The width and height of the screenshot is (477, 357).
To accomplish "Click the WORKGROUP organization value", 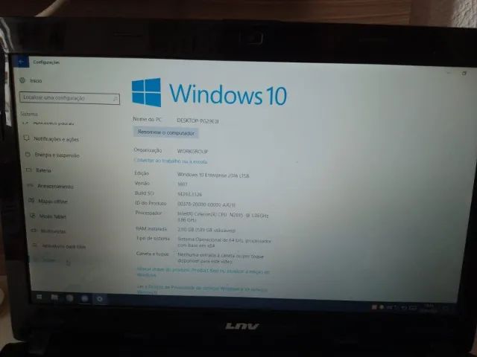I will [192, 151].
